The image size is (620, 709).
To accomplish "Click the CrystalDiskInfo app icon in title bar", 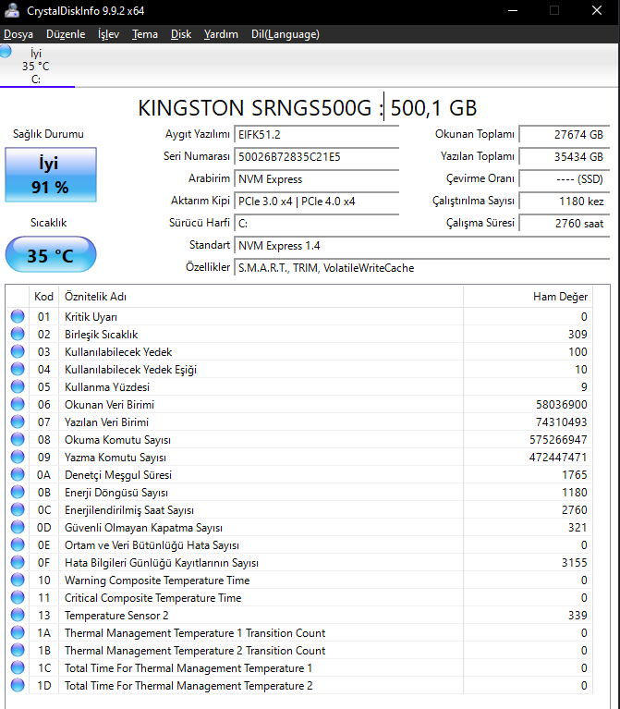I will coord(12,10).
